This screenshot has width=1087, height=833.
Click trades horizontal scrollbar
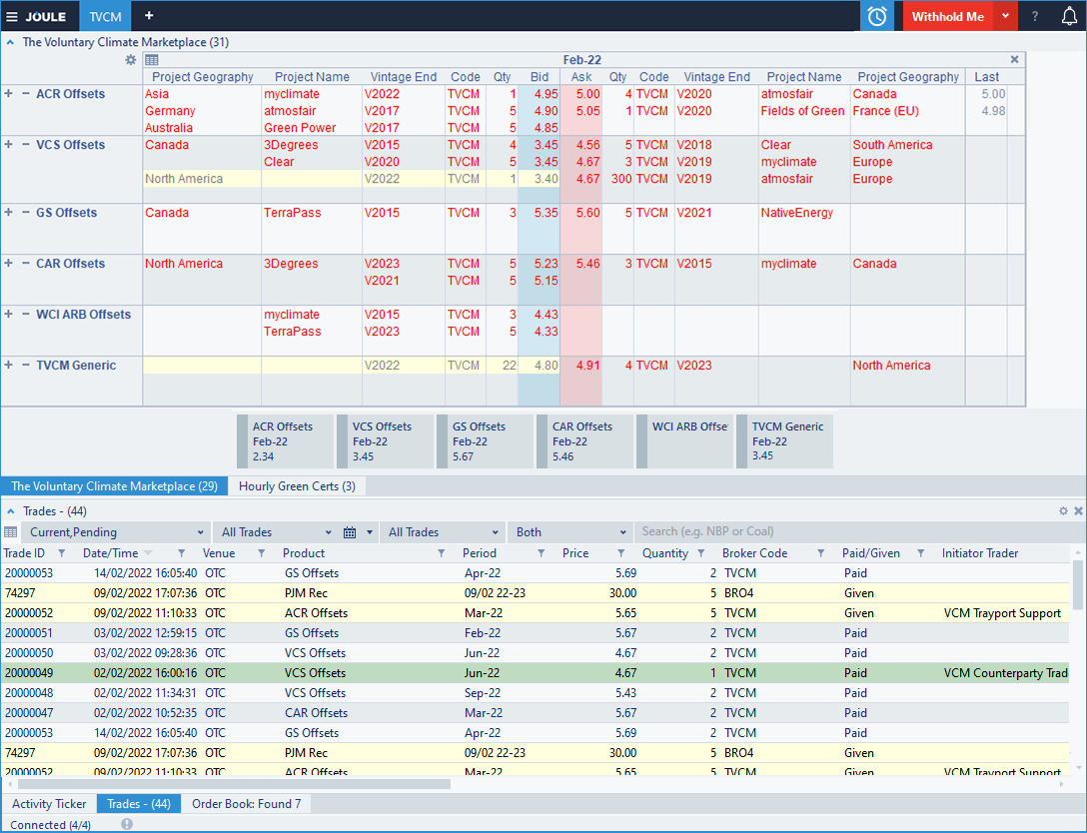235,784
